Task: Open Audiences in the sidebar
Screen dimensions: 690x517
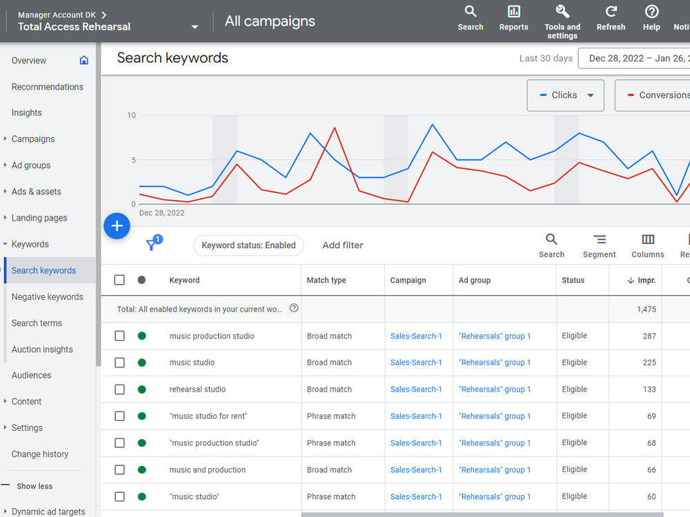Action: (31, 375)
